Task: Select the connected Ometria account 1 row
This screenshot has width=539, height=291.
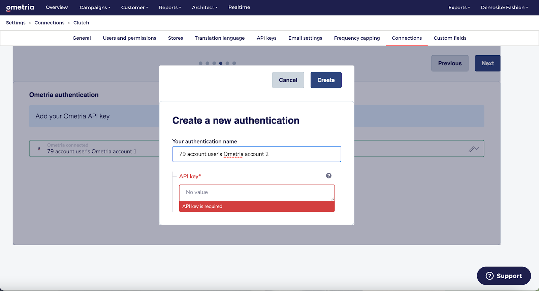Action: click(257, 149)
